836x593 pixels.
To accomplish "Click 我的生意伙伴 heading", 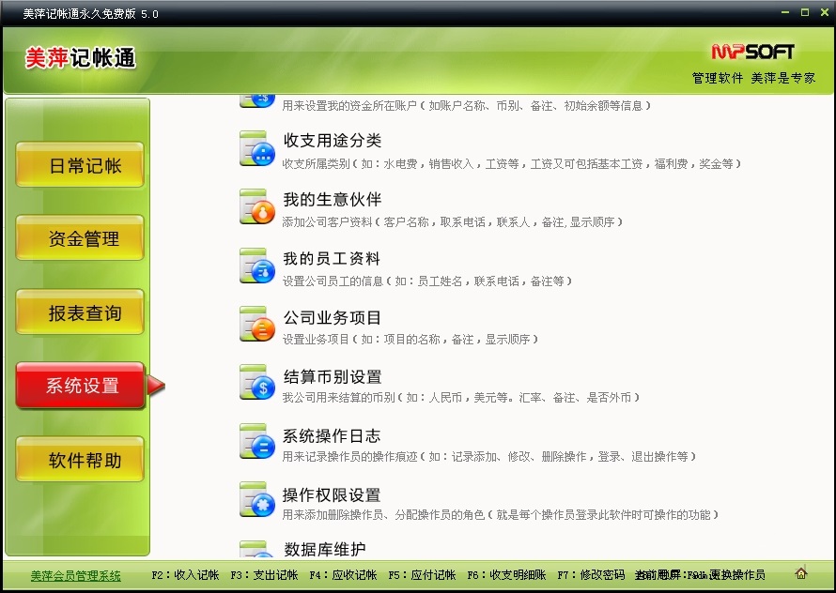I will pyautogui.click(x=333, y=200).
